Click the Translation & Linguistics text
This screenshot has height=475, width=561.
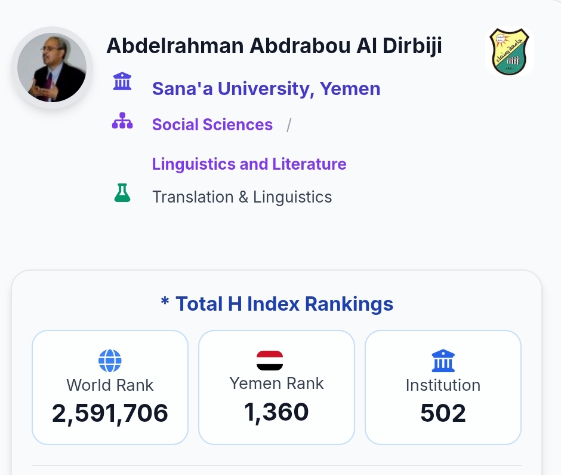[242, 197]
